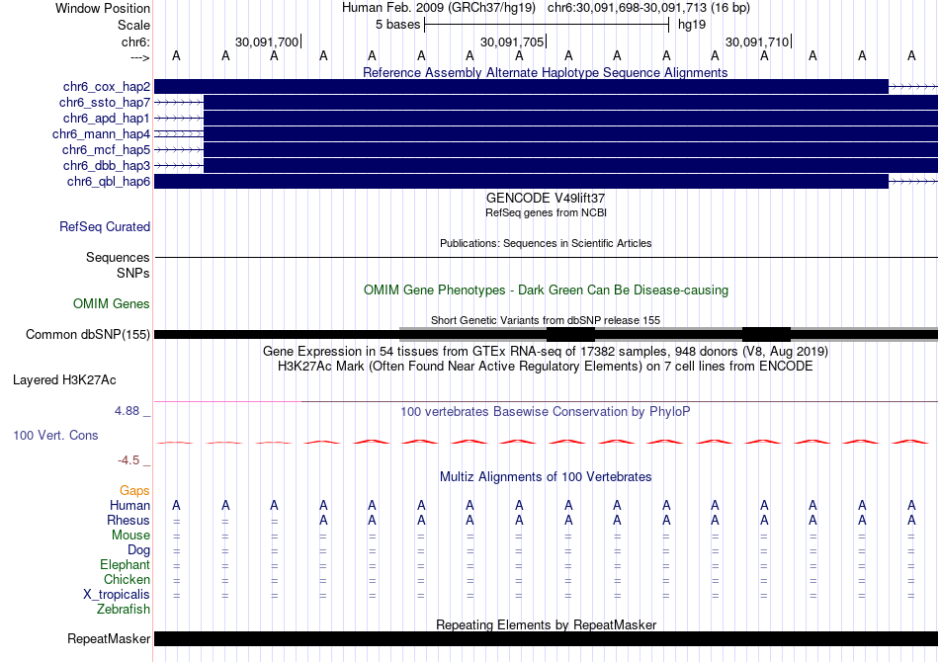Open the 100 Vert. Cons track label
Screen dimensions: 939x662
(55, 435)
